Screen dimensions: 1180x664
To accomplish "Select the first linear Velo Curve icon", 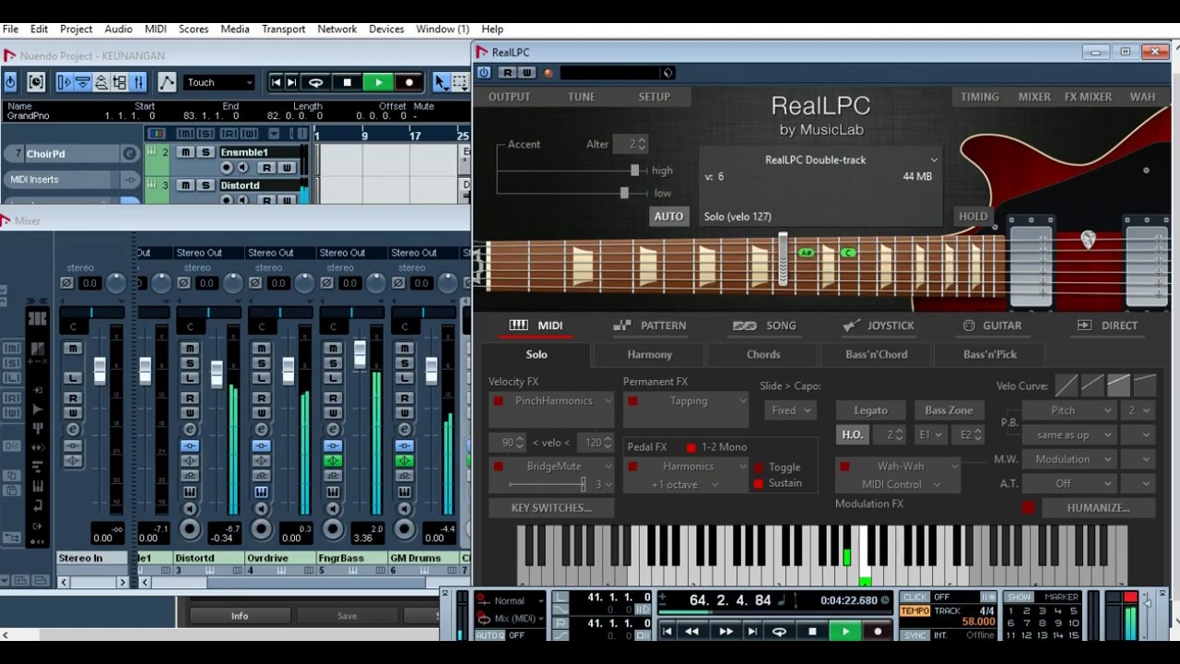I will pos(1067,385).
